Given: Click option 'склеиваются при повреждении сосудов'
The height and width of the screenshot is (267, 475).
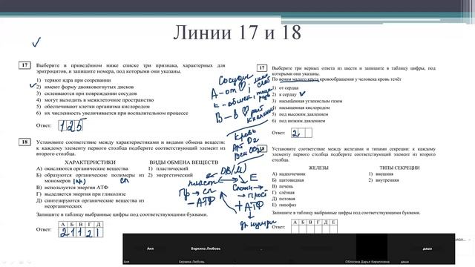Looking at the screenshot, I should coord(91,93).
